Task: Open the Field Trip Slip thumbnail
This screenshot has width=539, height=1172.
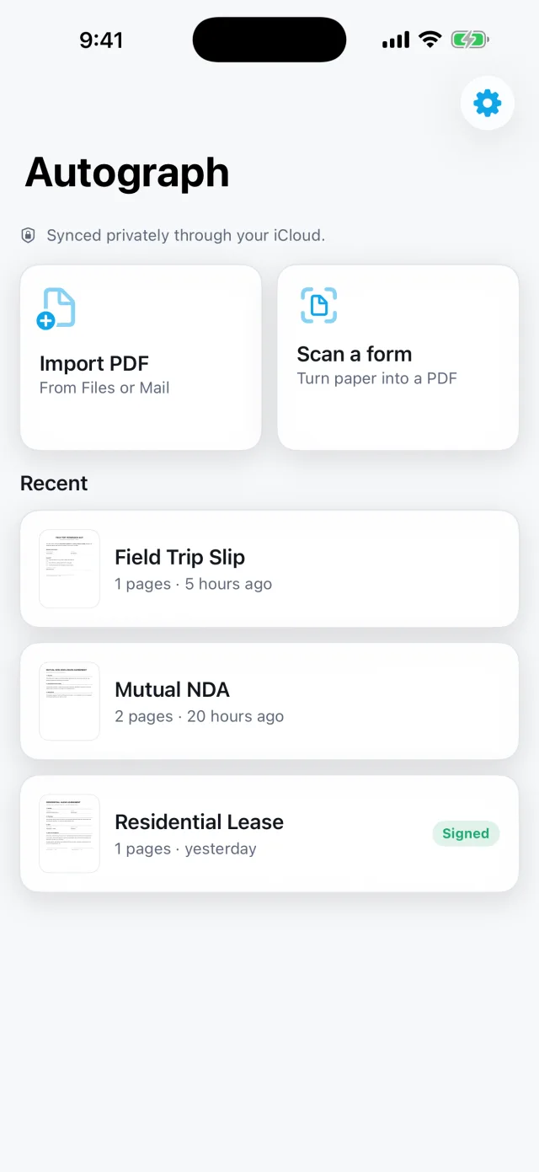Action: pos(69,569)
